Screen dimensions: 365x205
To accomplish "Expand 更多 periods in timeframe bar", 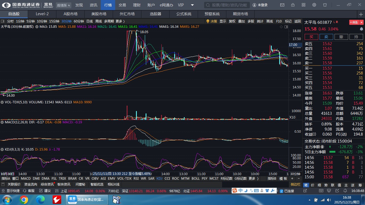I will pos(120,21).
